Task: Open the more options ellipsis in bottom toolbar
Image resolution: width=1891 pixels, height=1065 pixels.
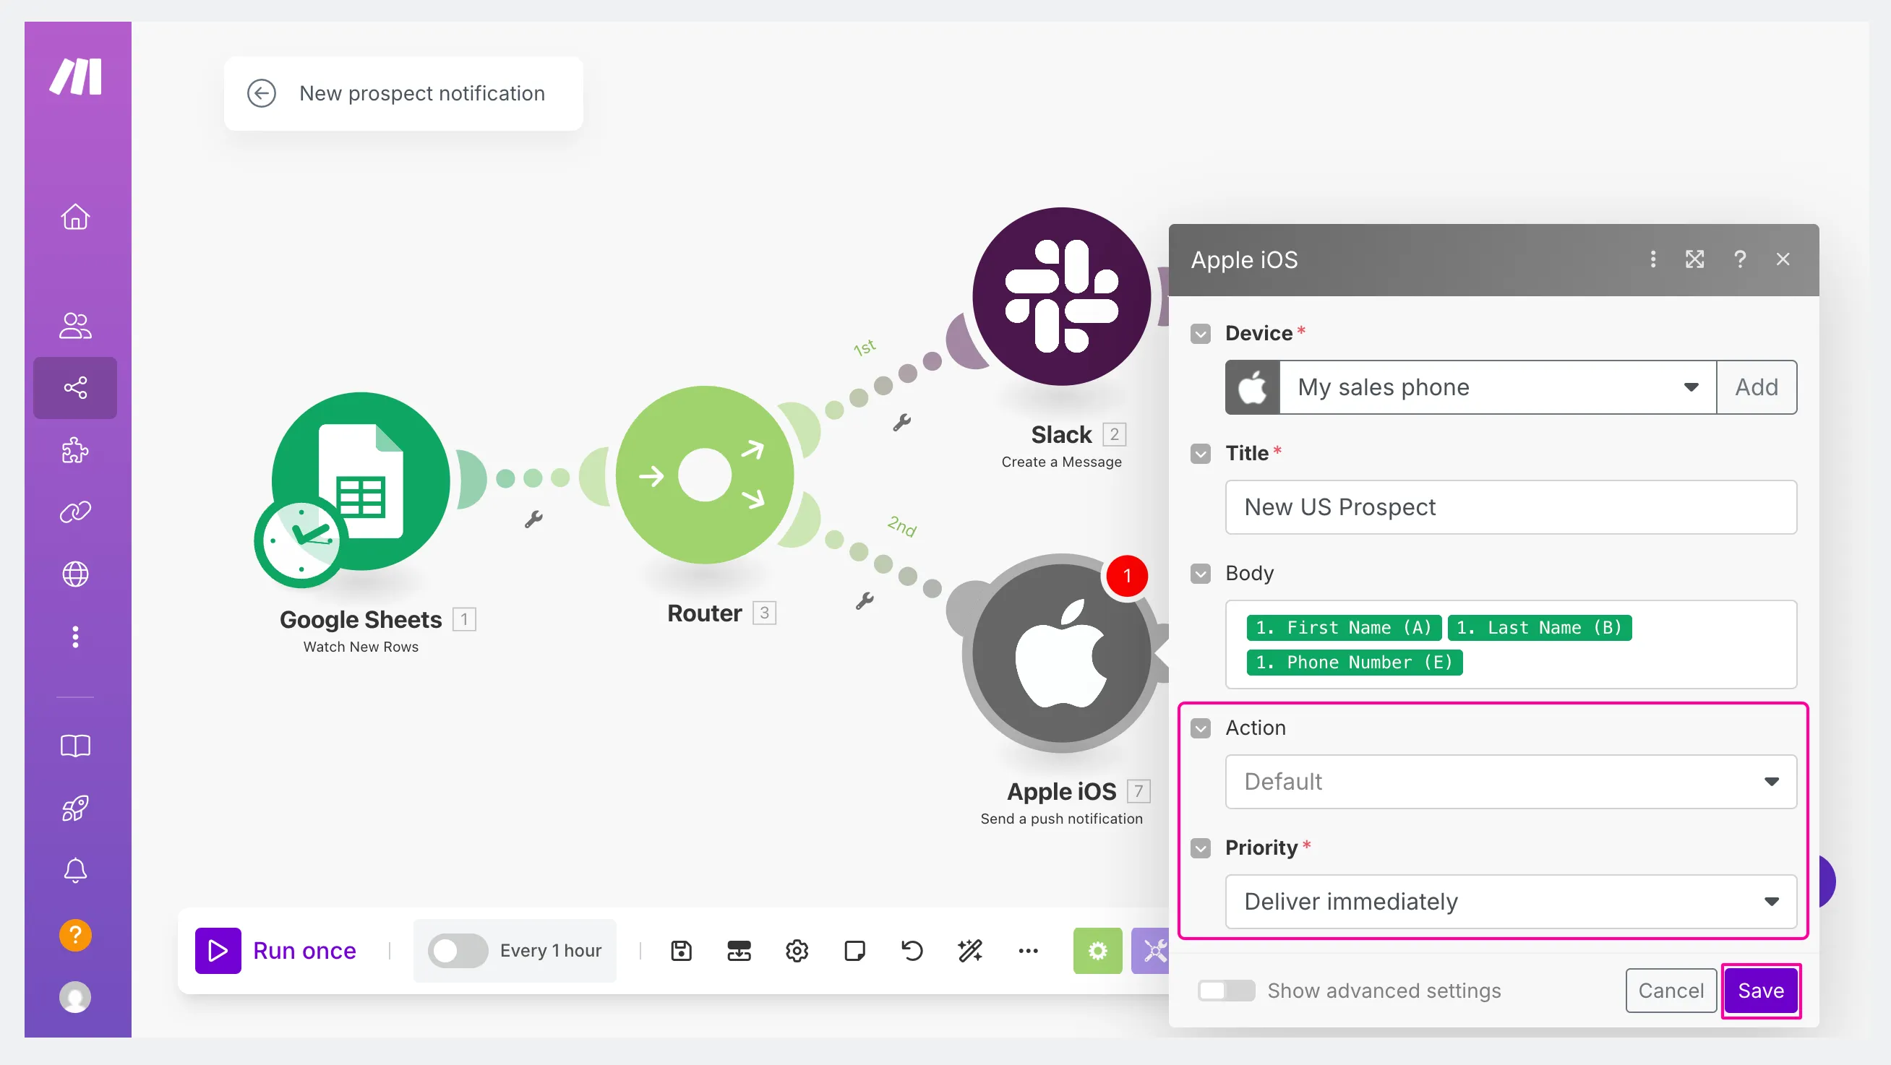Action: coord(1028,951)
